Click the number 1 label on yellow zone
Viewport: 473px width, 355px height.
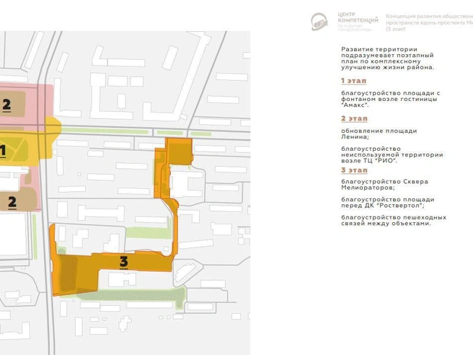(x=3, y=151)
